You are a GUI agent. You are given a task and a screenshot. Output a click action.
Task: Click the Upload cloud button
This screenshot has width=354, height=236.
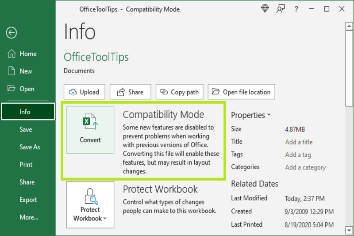tap(84, 92)
